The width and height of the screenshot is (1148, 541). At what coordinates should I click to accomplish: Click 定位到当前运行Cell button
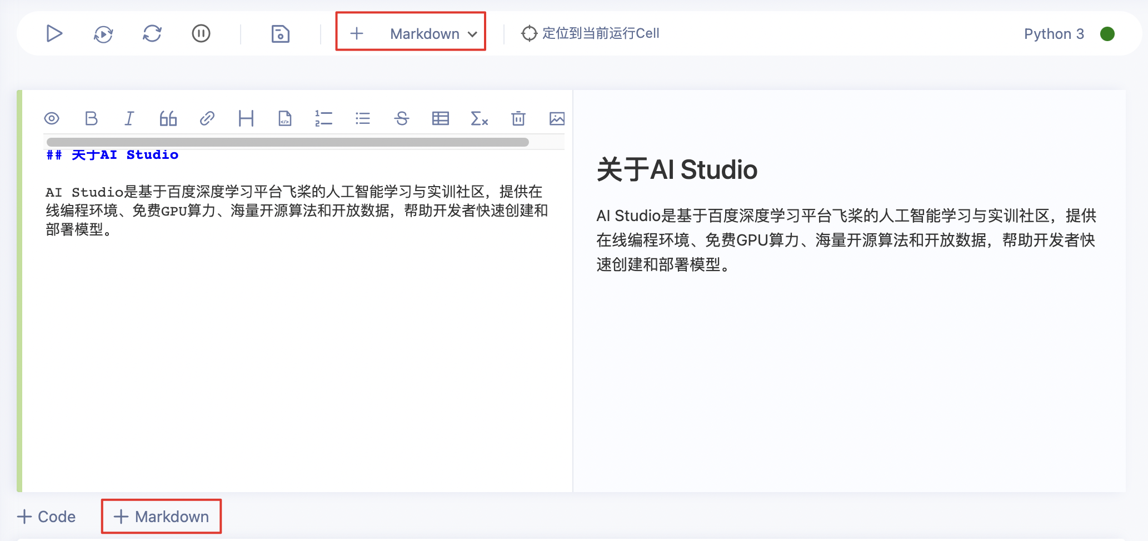(590, 33)
